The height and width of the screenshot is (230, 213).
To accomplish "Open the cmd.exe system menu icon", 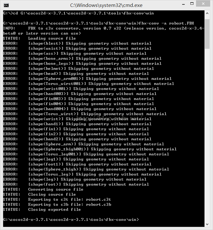I will click(6, 5).
